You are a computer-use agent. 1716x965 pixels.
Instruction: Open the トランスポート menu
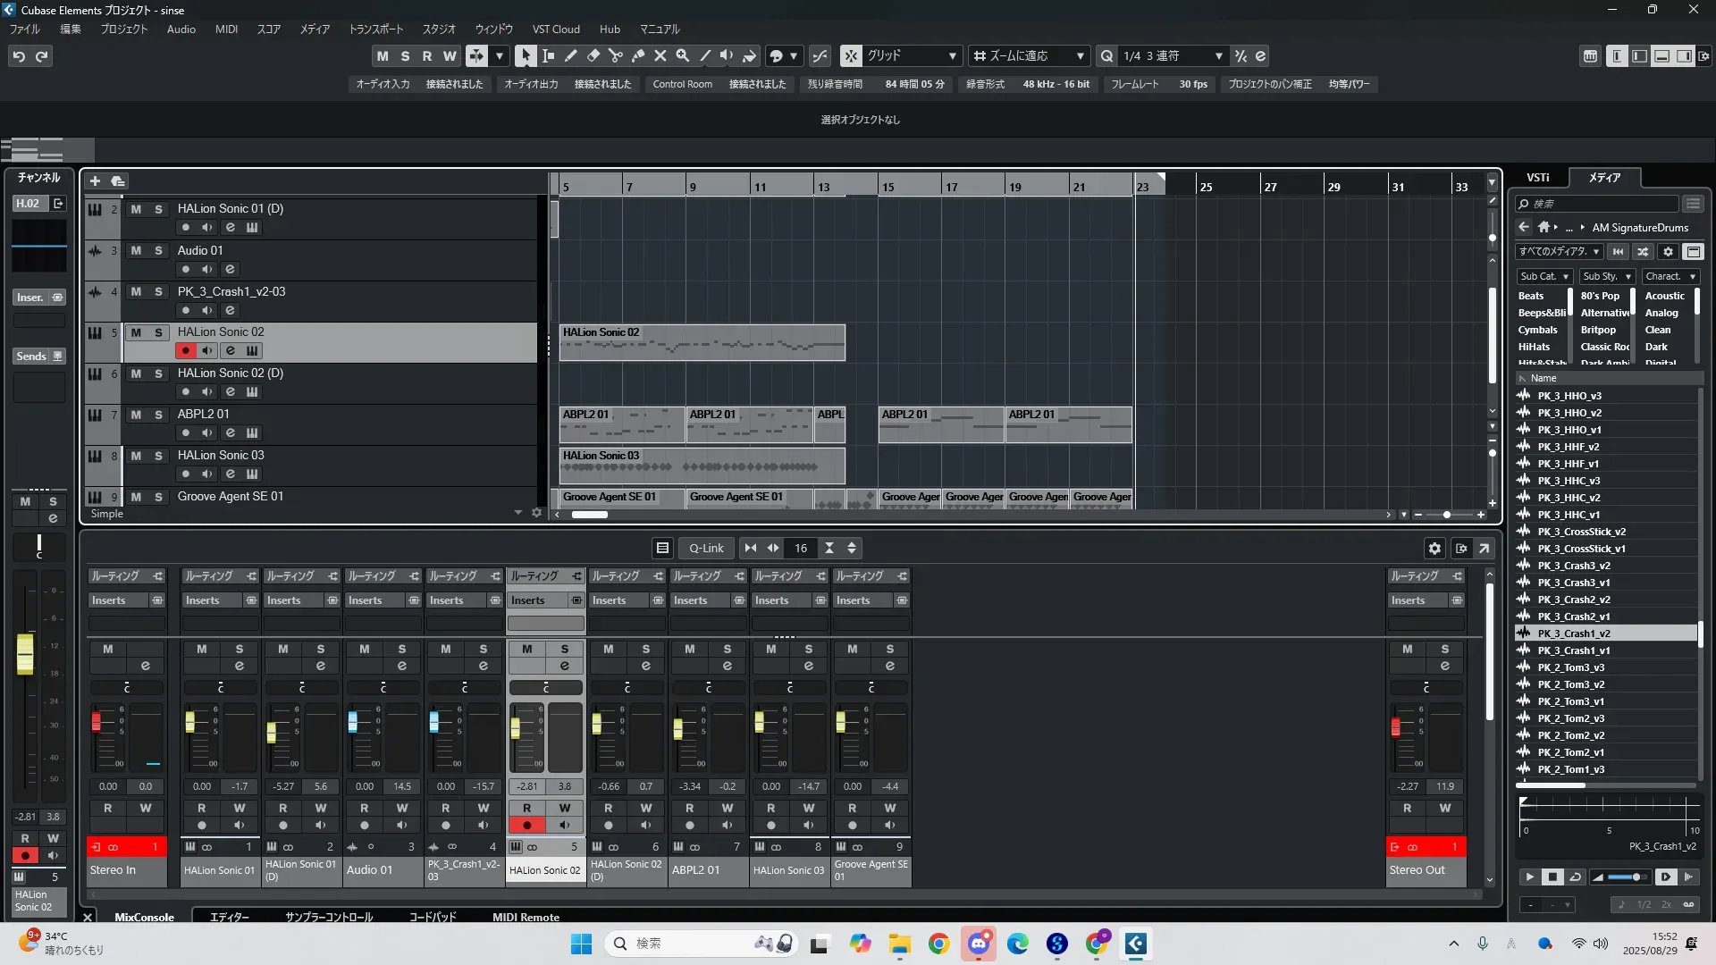[x=375, y=29]
